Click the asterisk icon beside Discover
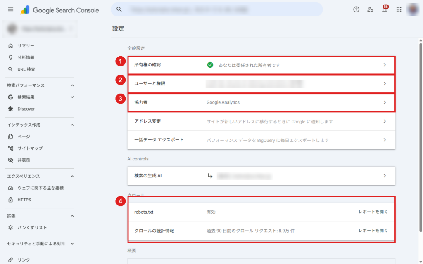423x264 pixels. (10, 109)
